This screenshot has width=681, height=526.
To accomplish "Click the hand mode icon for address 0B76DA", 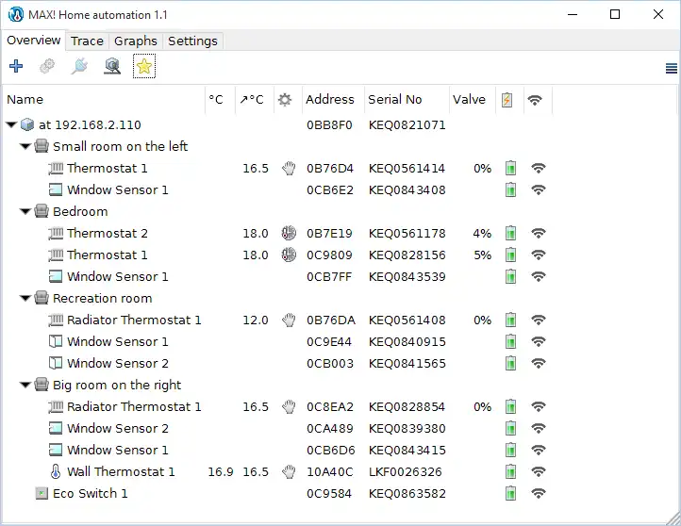I will [x=289, y=321].
